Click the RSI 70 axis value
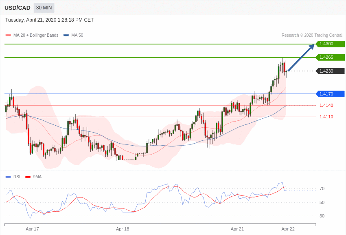The image size is (346, 235). point(322,188)
